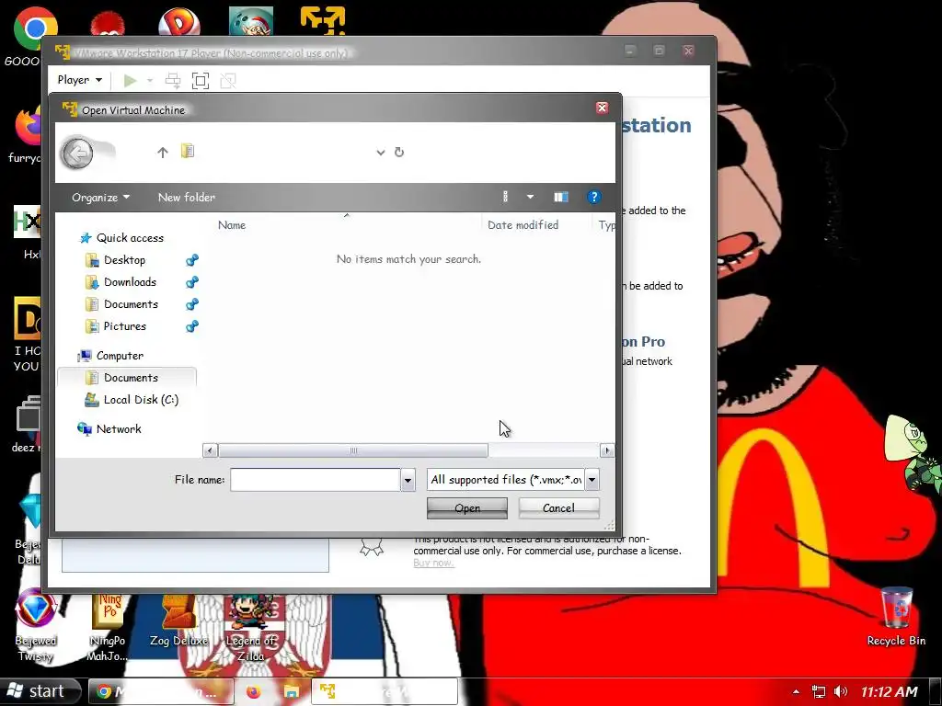Sort by the Name column header
Image resolution: width=942 pixels, height=706 pixels.
point(232,225)
